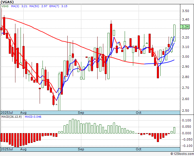Click the MA(50) legend label
The height and width of the screenshot is (156, 194).
click(x=34, y=6)
